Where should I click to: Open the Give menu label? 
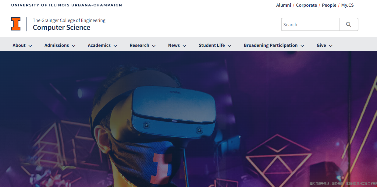point(321,45)
